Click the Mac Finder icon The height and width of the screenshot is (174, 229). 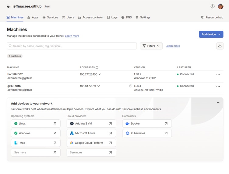pyautogui.click(x=16, y=143)
